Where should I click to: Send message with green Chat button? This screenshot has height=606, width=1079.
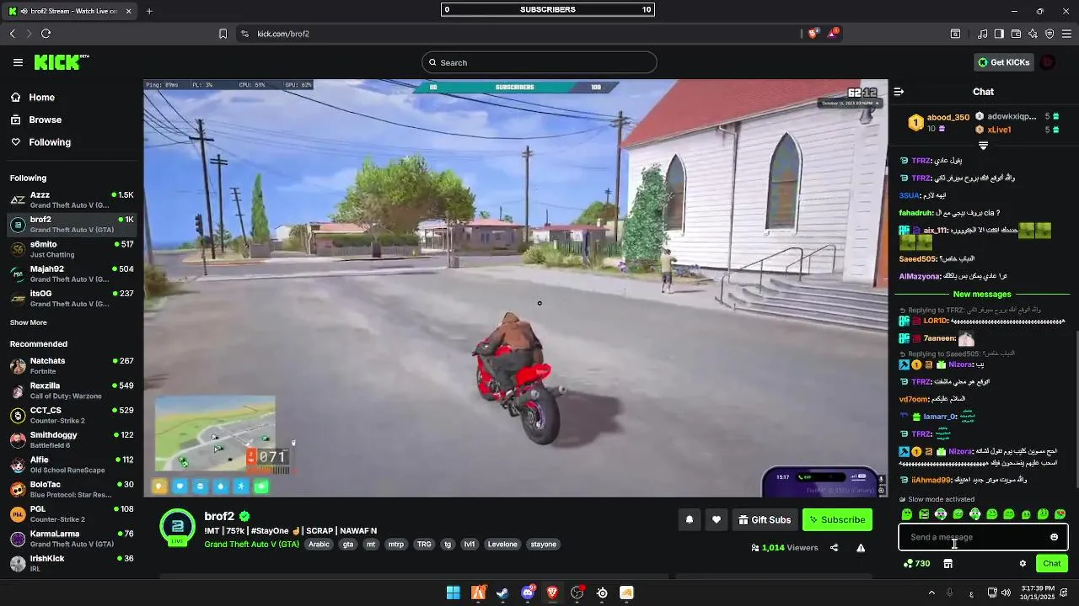pos(1052,564)
